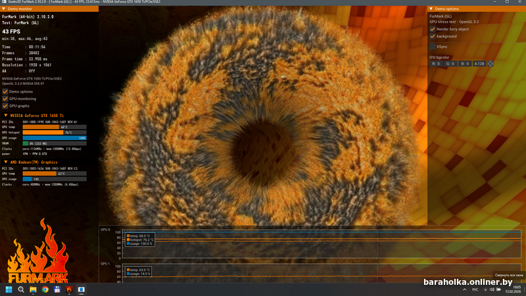Uncheck the background checkbox

(433, 36)
